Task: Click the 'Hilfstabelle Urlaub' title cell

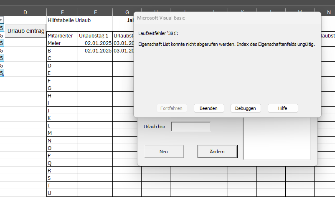Action: [x=69, y=20]
